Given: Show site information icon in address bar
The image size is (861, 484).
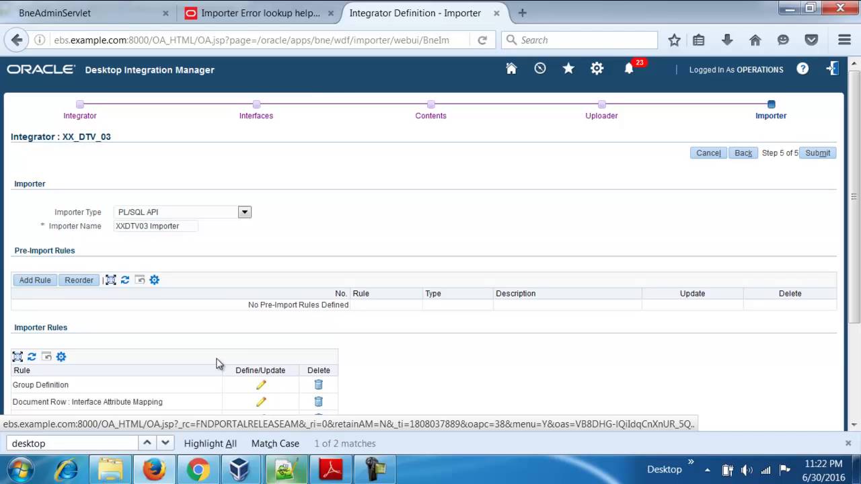Looking at the screenshot, I should (x=40, y=40).
